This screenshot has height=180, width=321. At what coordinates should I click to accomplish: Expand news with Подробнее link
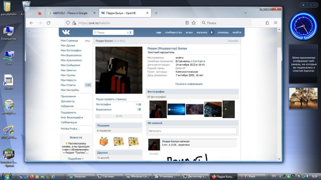coord(75,159)
